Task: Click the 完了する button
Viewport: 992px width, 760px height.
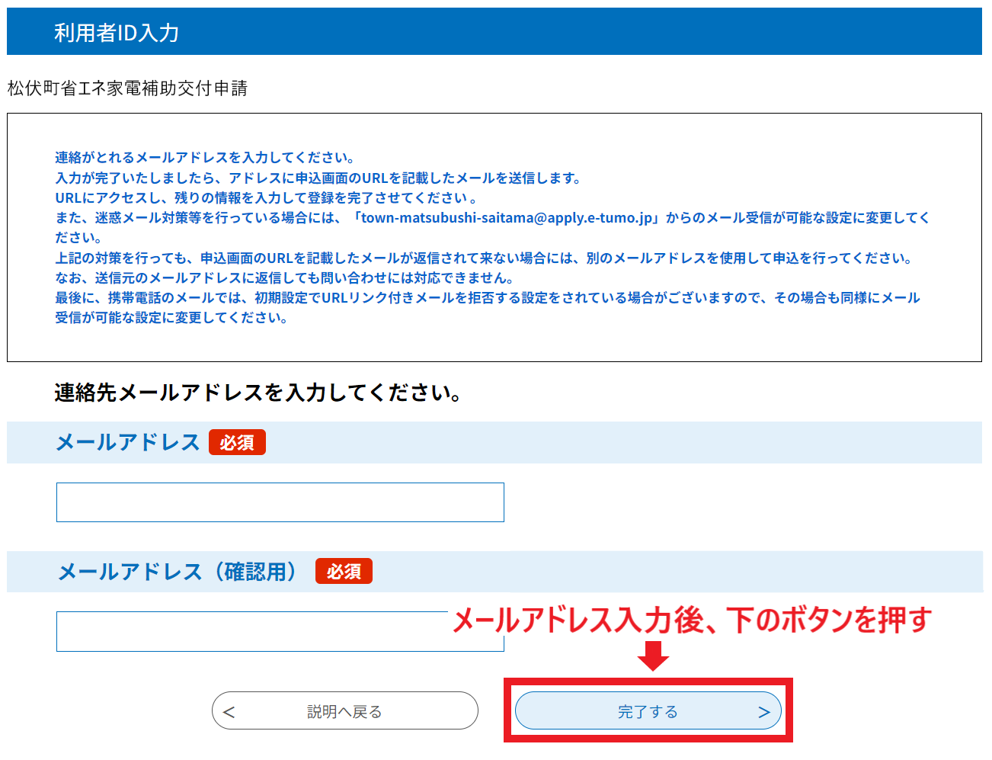Action: point(648,711)
